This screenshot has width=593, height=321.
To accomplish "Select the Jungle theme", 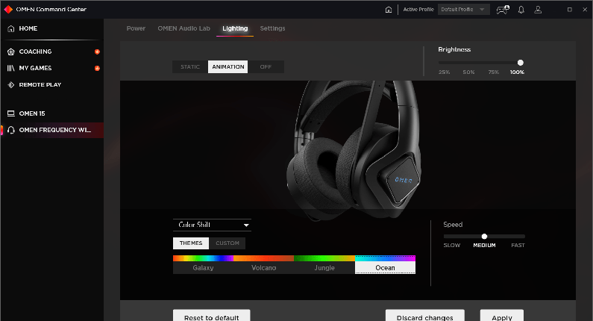I will point(324,268).
